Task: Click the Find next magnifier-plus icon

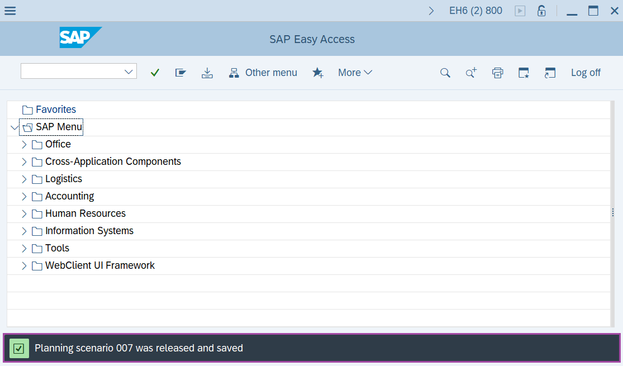Action: click(471, 73)
